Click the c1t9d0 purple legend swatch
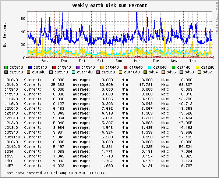Viewport: 219px width, 178px height. (78, 68)
